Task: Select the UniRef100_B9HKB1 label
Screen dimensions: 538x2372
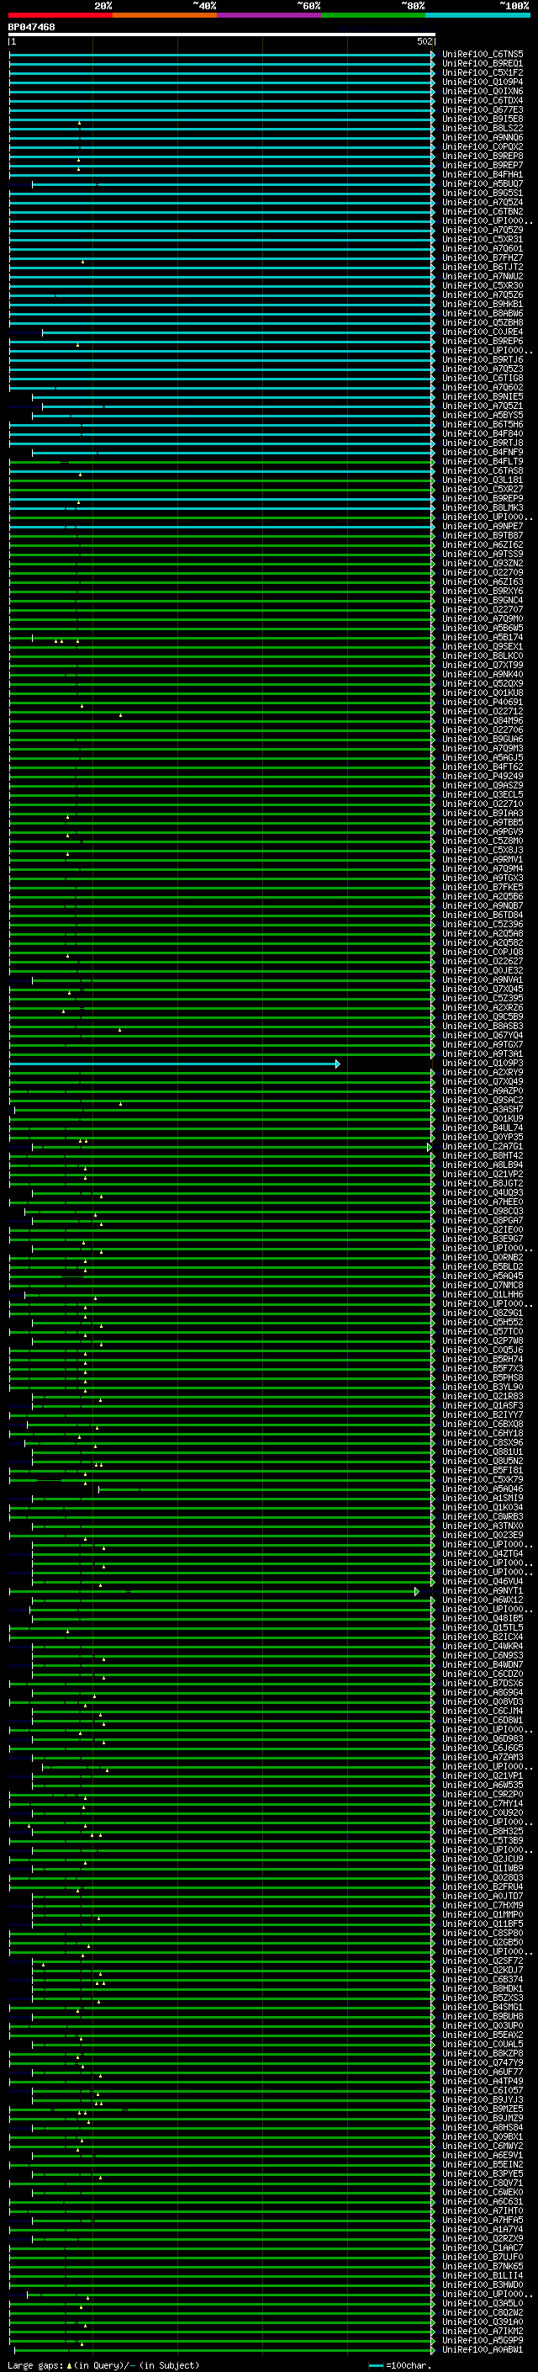Action: [x=483, y=305]
